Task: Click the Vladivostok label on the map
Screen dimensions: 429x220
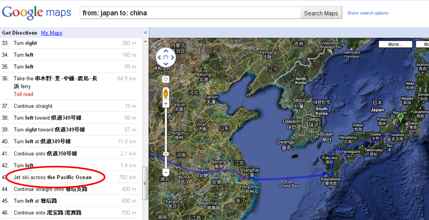Action: pos(330,45)
